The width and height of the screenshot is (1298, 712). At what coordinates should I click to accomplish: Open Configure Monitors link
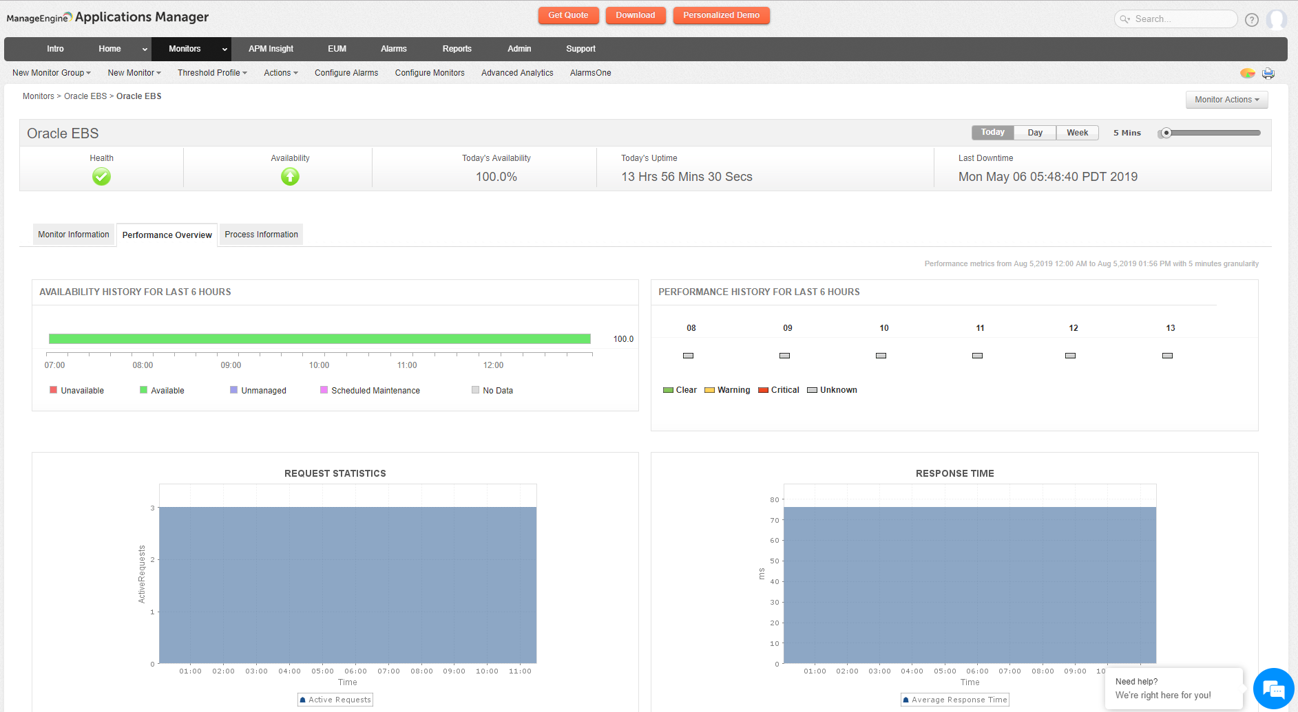[430, 73]
